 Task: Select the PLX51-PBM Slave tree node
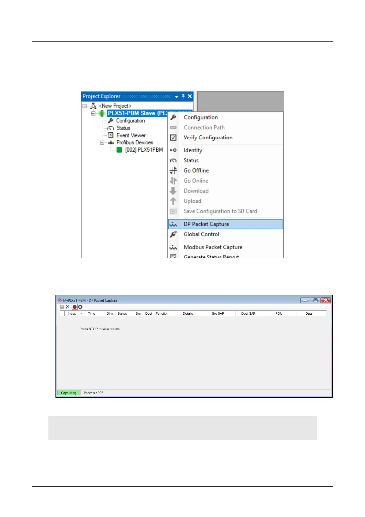(138, 113)
